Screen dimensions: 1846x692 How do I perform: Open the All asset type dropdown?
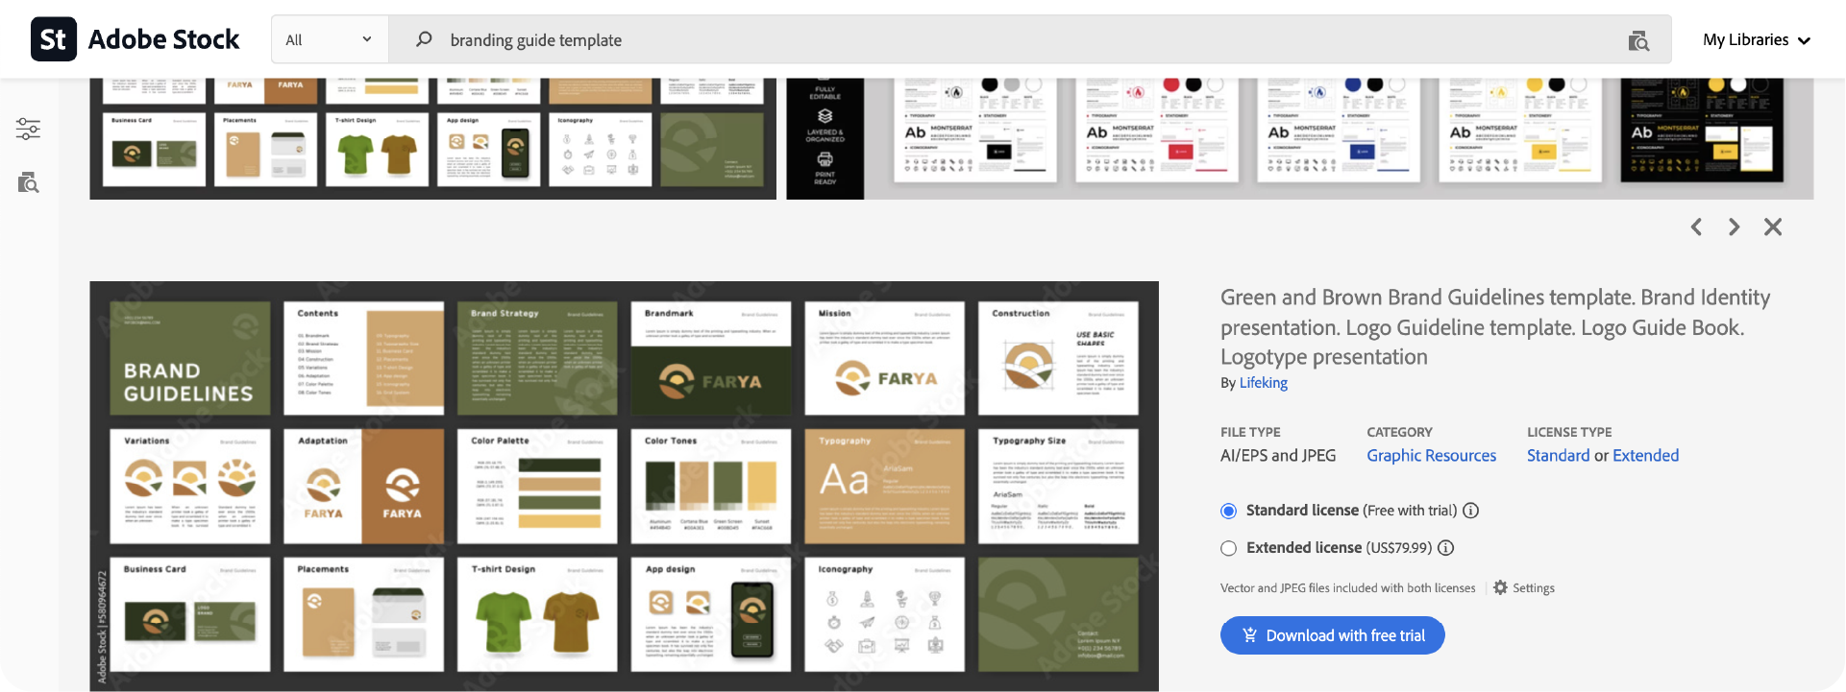[x=330, y=39]
